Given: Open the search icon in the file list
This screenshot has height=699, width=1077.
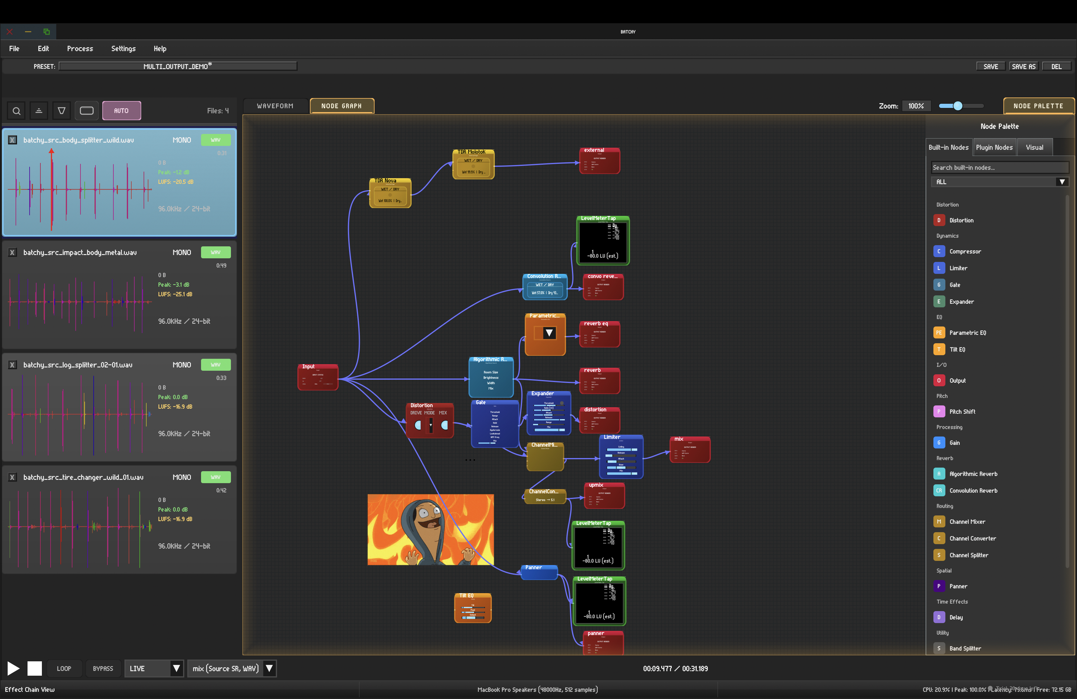Looking at the screenshot, I should (16, 110).
